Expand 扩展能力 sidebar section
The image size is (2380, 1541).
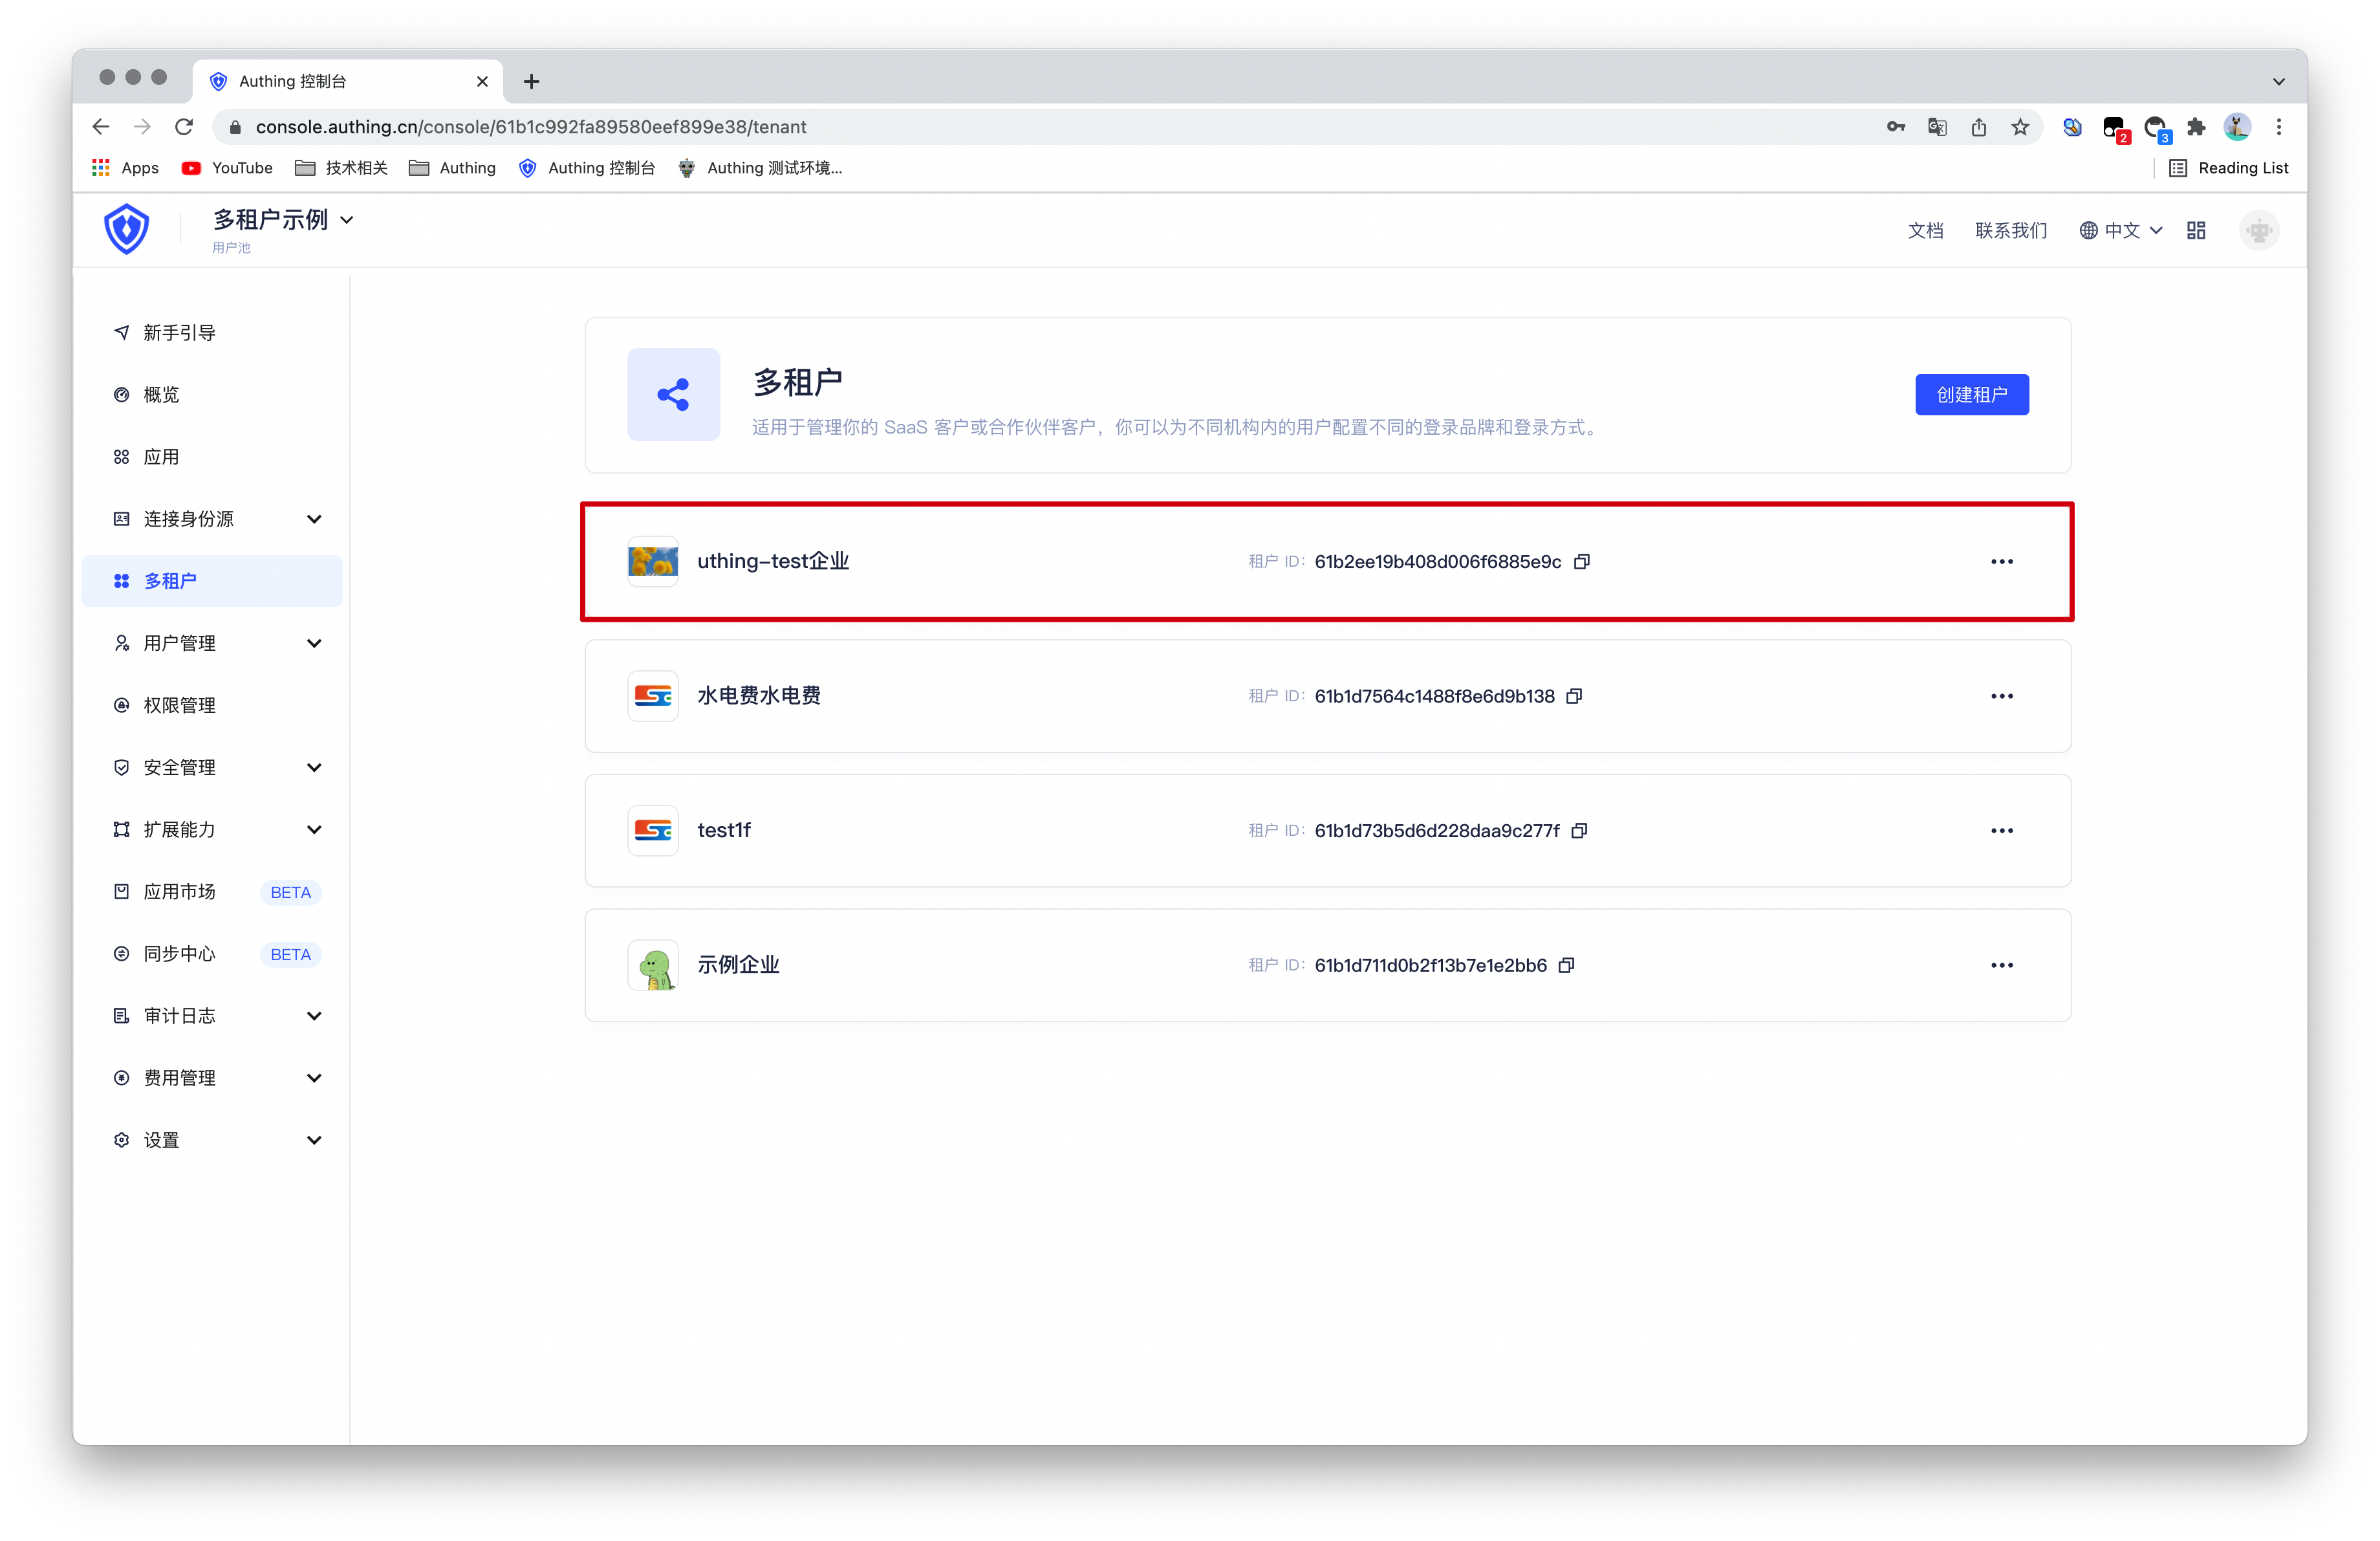tap(314, 830)
